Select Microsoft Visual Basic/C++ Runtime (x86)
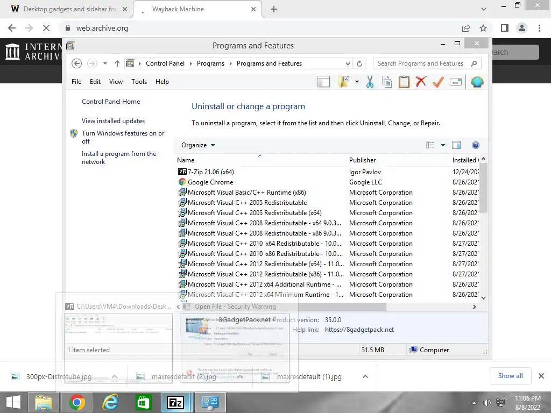 [246, 192]
